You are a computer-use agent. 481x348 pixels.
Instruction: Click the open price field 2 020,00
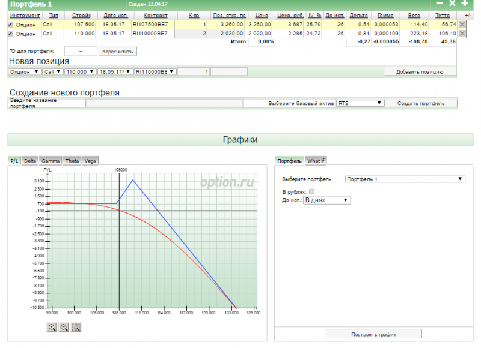227,34
